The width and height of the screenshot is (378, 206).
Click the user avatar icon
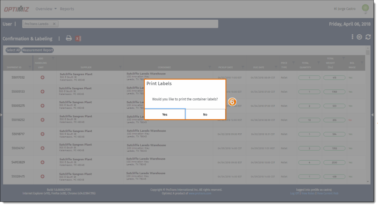tap(365, 9)
